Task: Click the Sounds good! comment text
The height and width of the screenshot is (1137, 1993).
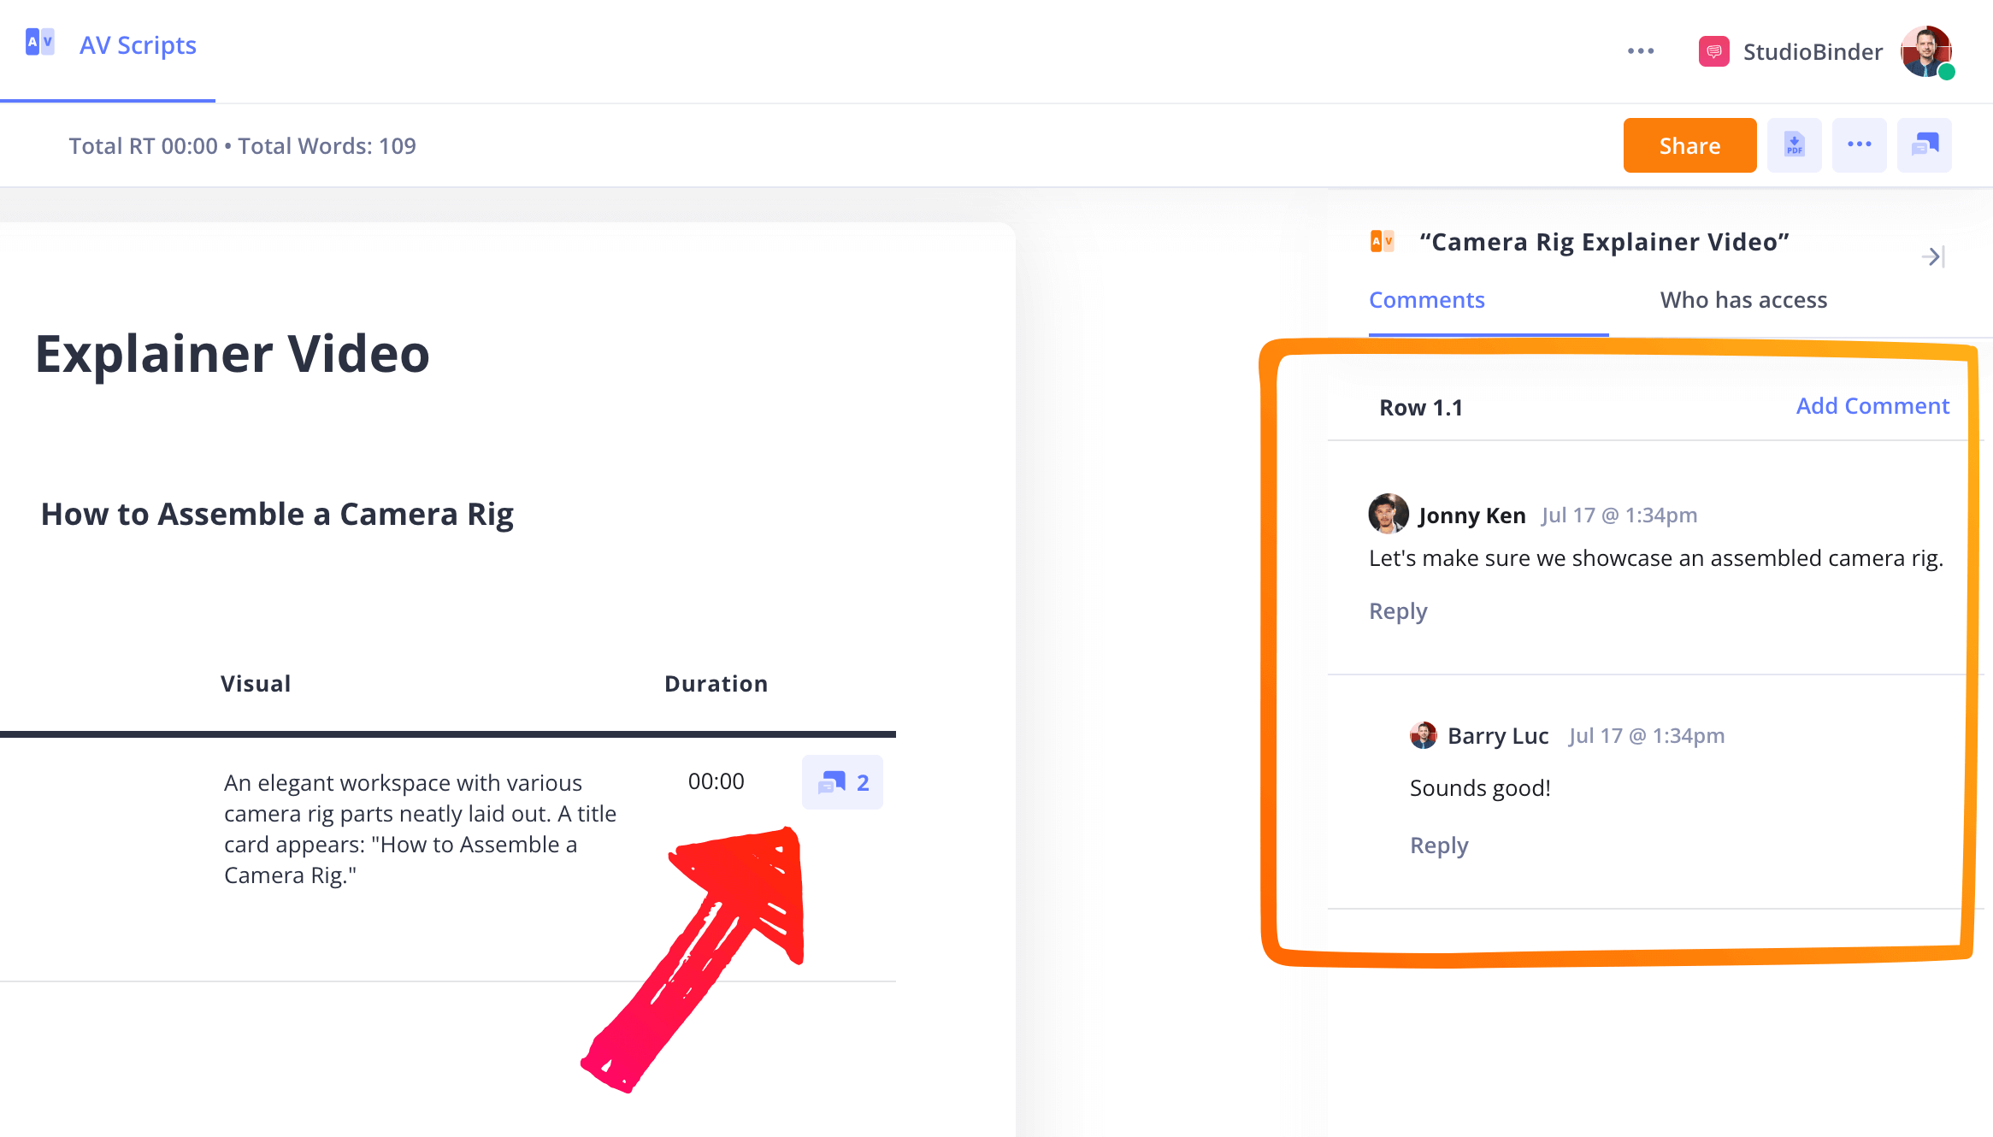Action: pyautogui.click(x=1480, y=788)
